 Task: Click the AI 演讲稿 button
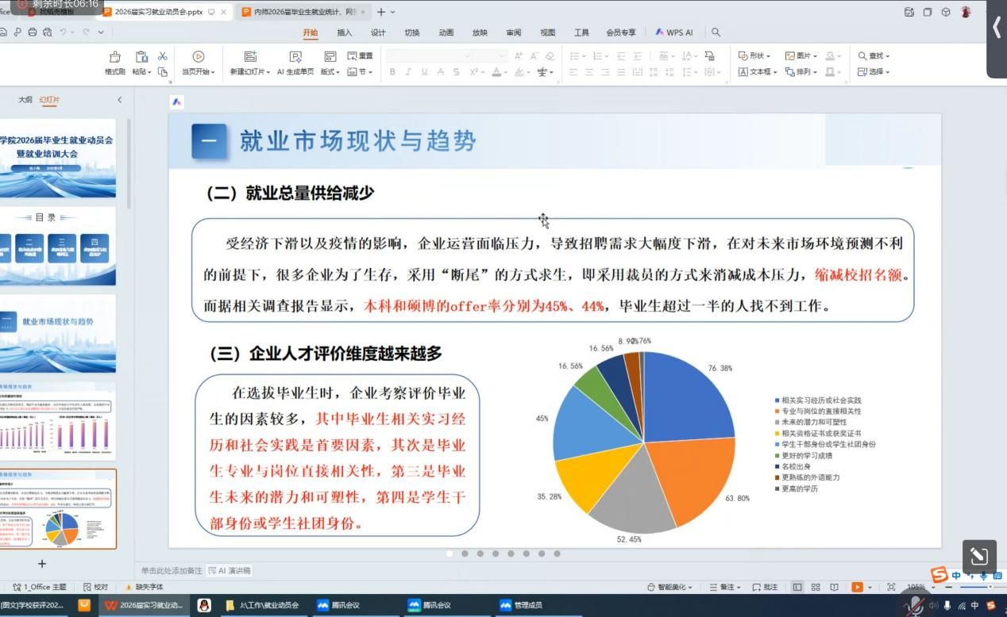point(230,570)
